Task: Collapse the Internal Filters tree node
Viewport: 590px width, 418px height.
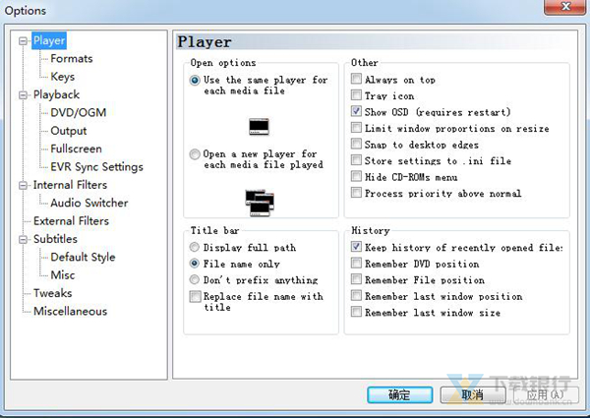Action: (23, 185)
